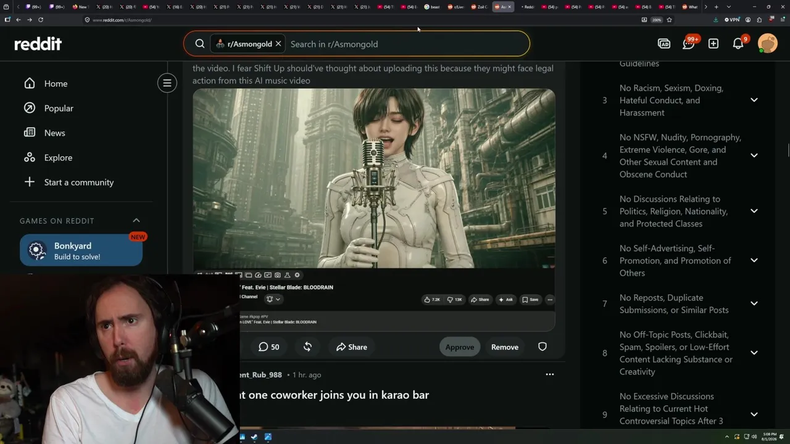Click the crosspost repost icon

pyautogui.click(x=307, y=347)
